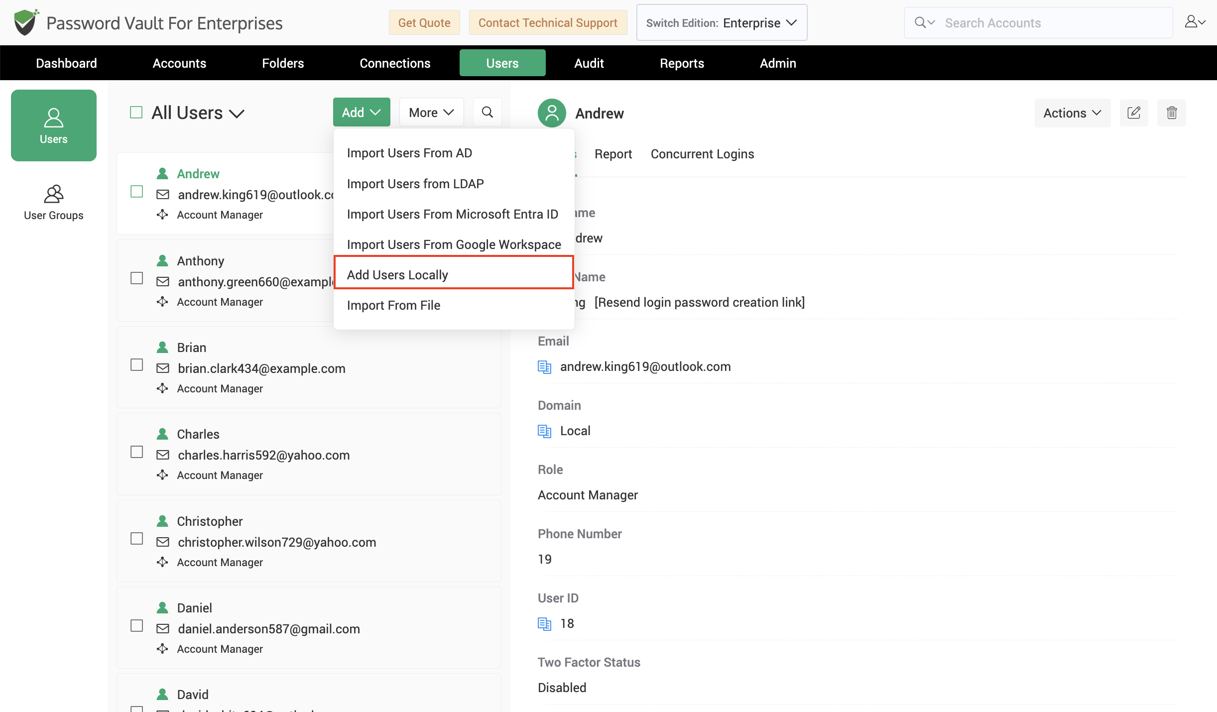The height and width of the screenshot is (712, 1217).
Task: Click the person icon next to David
Action: (162, 694)
